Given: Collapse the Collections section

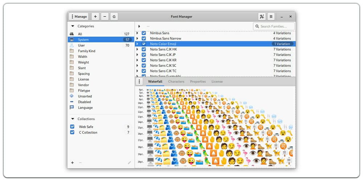Looking at the screenshot, I should (73, 119).
